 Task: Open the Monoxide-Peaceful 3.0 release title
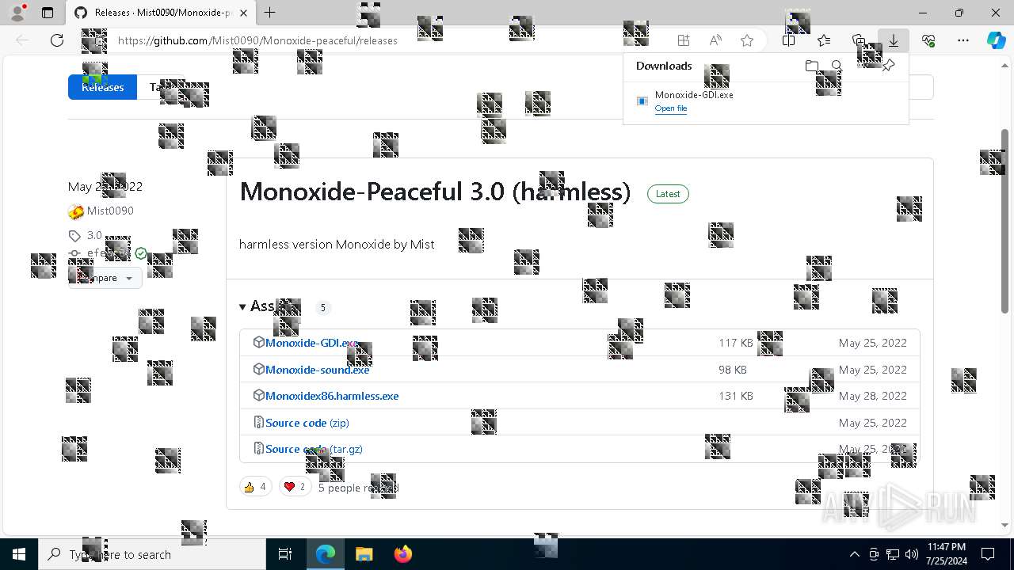click(435, 192)
